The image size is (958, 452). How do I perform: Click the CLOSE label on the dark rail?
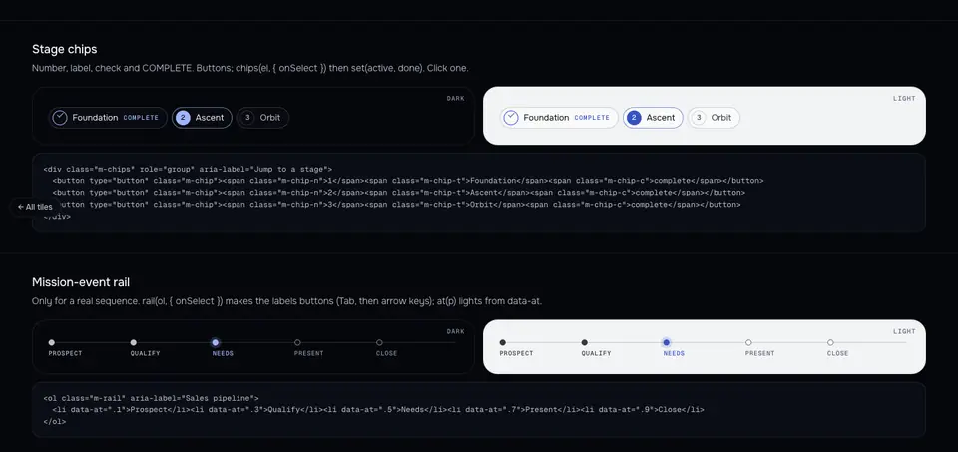coord(387,353)
